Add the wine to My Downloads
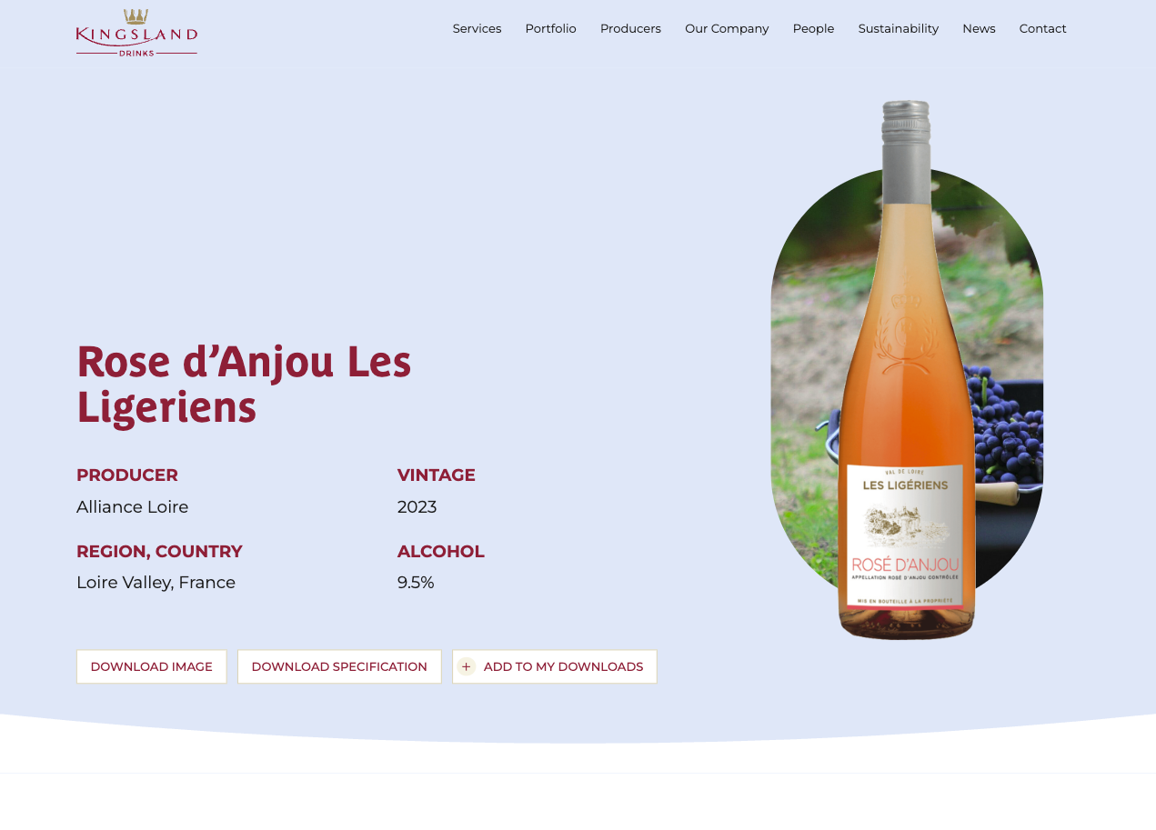Screen dimensions: 1156x830 pyautogui.click(x=555, y=666)
